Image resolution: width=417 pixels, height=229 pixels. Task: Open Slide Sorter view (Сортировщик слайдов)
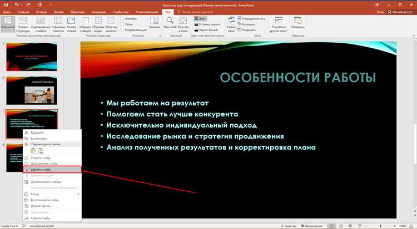tap(41, 24)
